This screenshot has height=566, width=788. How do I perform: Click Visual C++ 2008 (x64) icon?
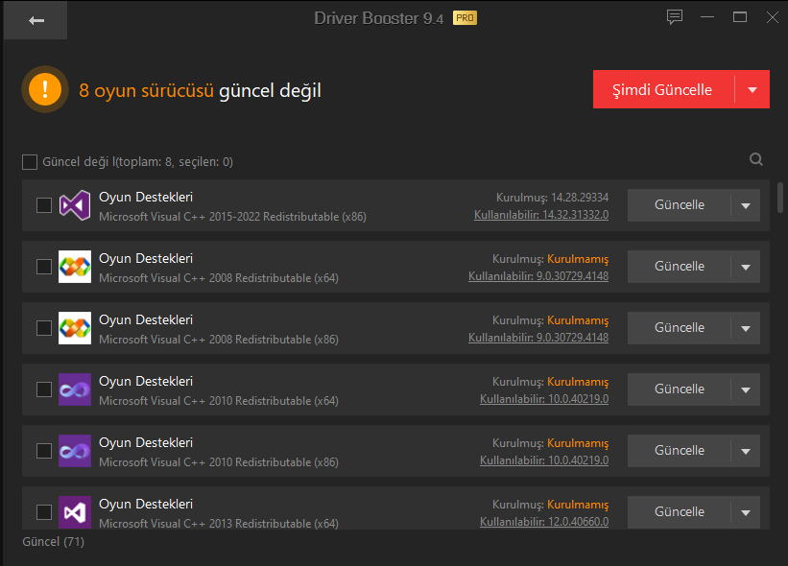click(x=74, y=267)
